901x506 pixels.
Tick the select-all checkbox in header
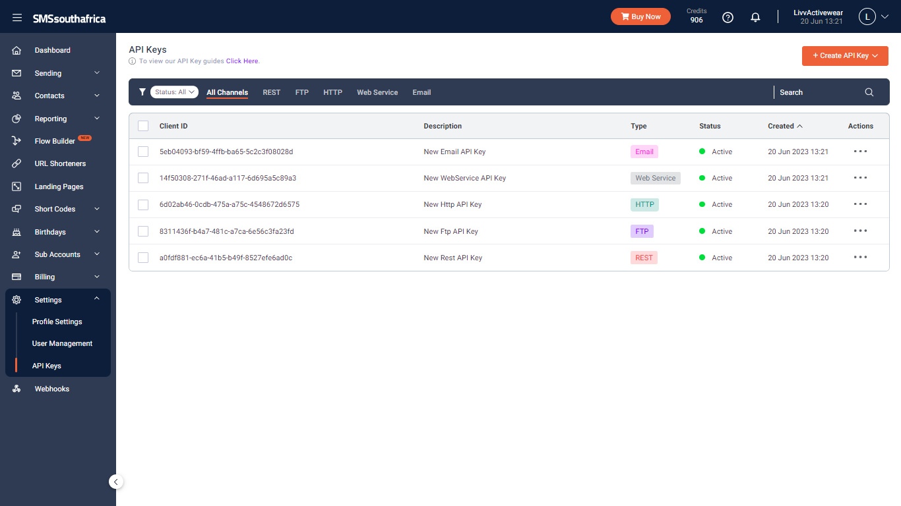[x=143, y=126]
